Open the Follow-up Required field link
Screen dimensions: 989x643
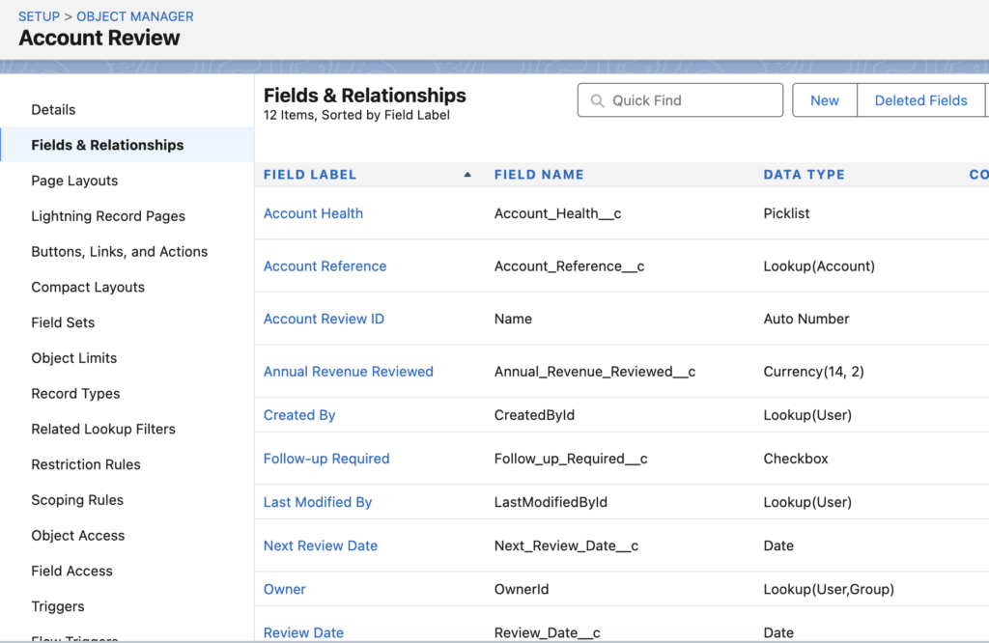(326, 459)
